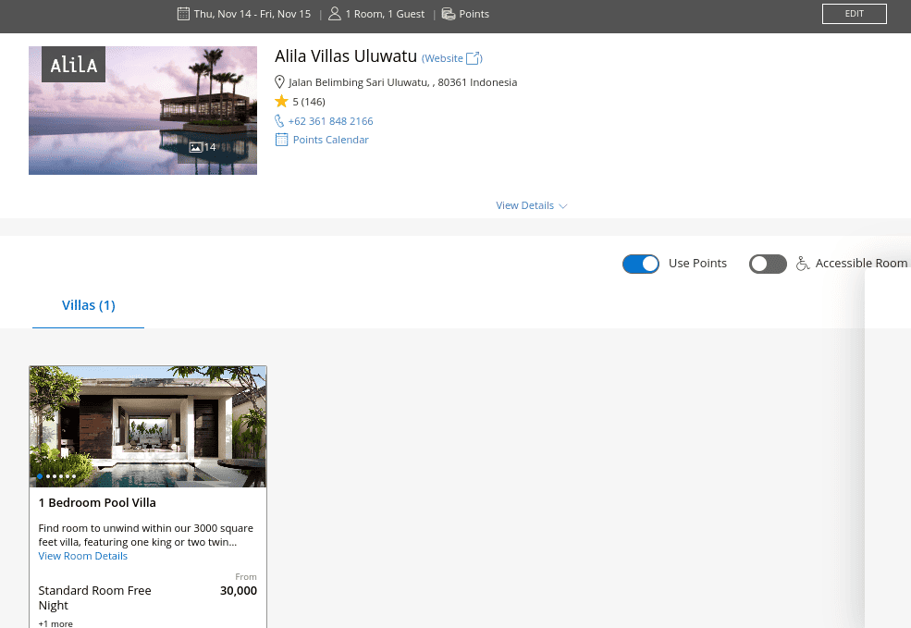
Task: Click the +1 more rates text
Action: click(55, 623)
